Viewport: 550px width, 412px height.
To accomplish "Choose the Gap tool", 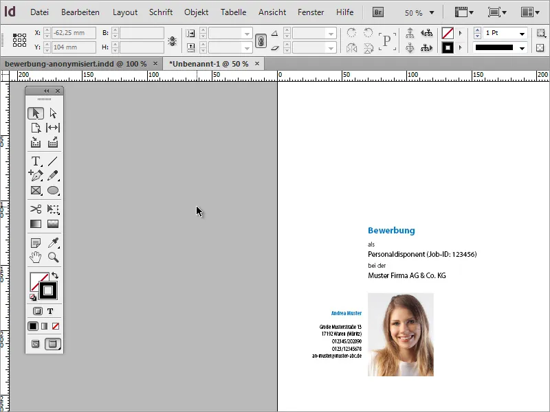I will 53,128.
